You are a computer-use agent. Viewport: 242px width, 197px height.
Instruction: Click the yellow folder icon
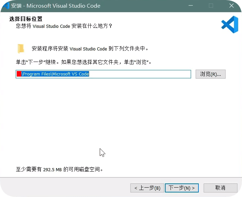pyautogui.click(x=21, y=48)
